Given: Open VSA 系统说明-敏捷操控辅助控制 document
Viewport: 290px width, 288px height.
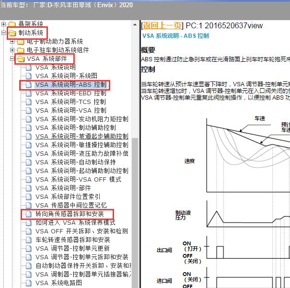Looking at the screenshot, I should pyautogui.click(x=82, y=145).
